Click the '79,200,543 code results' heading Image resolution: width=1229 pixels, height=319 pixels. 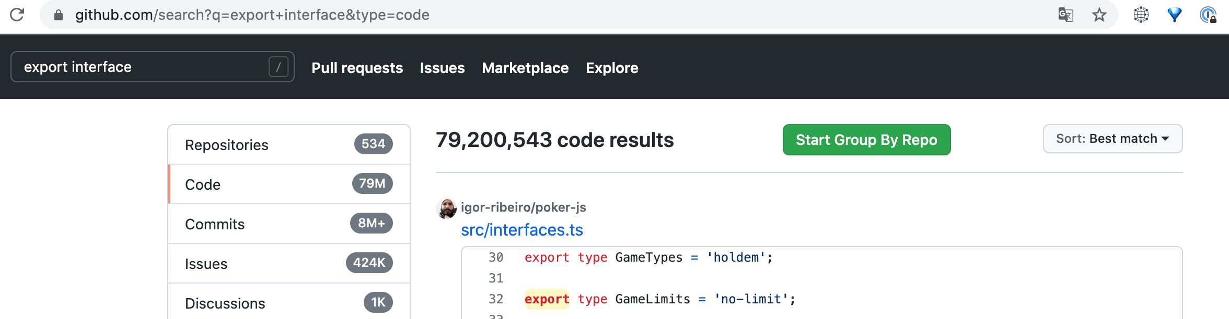coord(554,140)
